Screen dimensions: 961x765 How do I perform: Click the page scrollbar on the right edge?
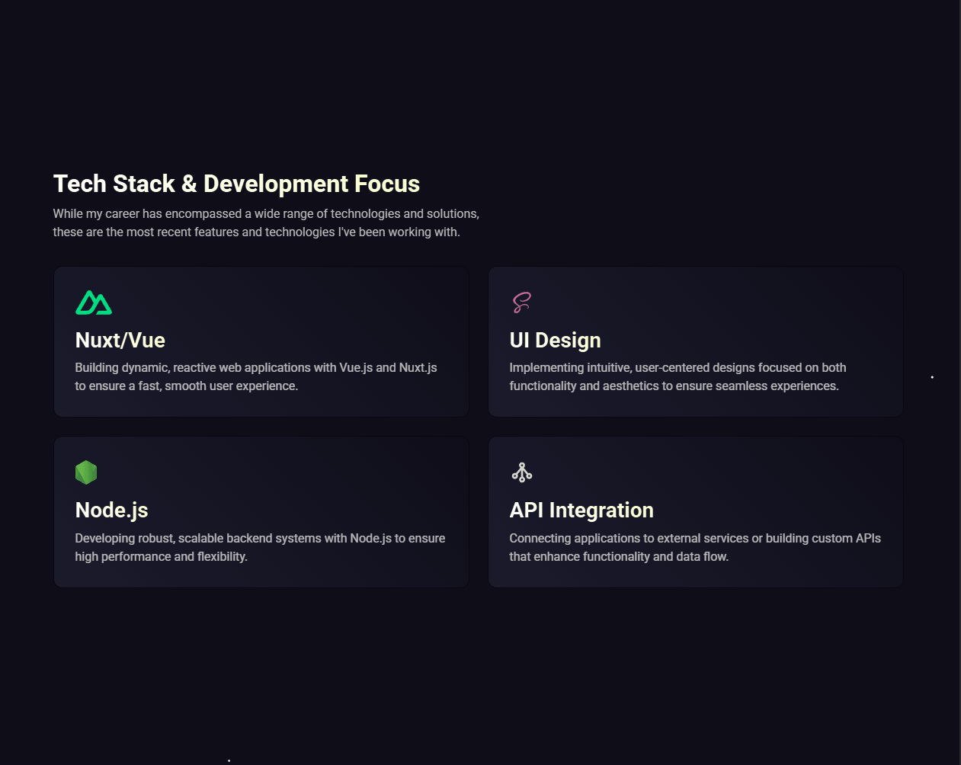coord(959,382)
